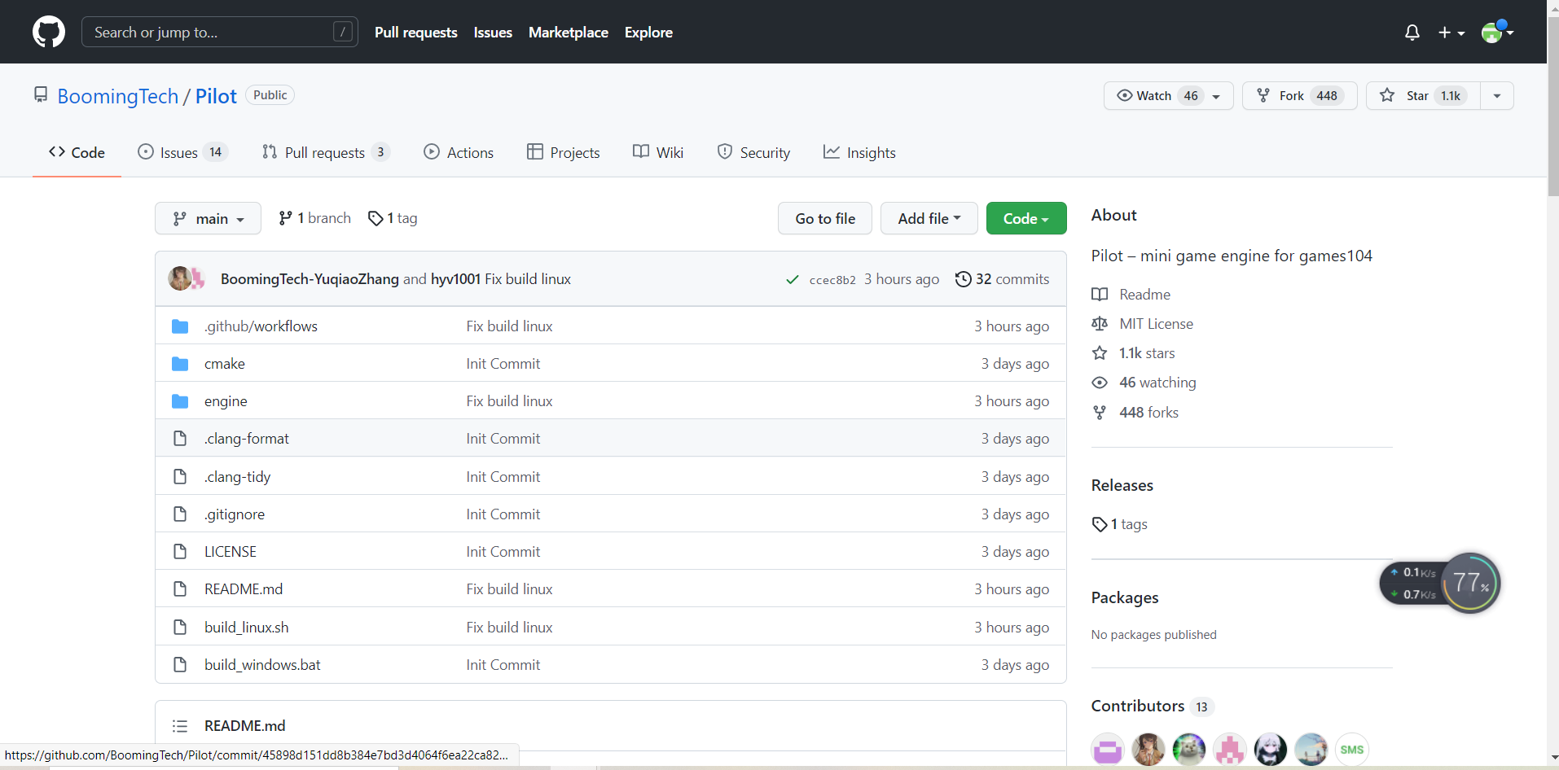
Task: Open the Wiki tab
Action: tap(658, 152)
